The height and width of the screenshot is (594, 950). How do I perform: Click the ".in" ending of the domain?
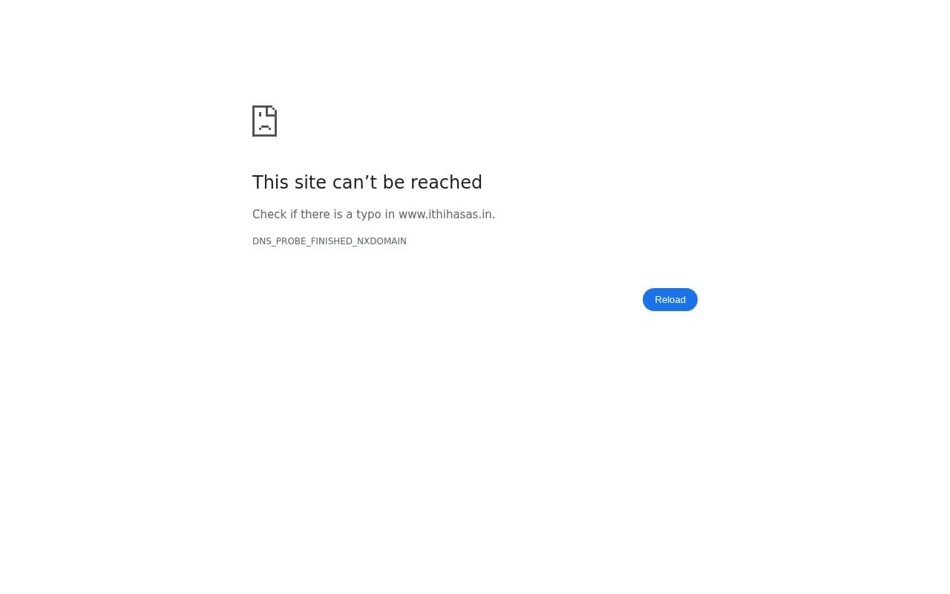coord(486,215)
